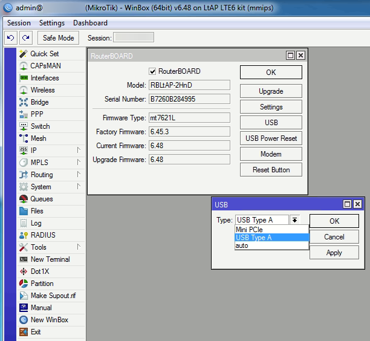Click the Switch icon
The height and width of the screenshot is (341, 370).
(24, 126)
